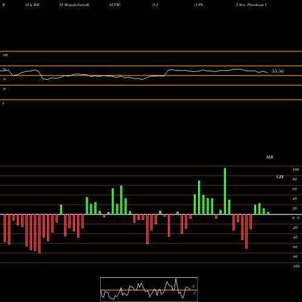Click the MR current value 1.21
This screenshot has height=302, width=302.
pyautogui.click(x=280, y=177)
